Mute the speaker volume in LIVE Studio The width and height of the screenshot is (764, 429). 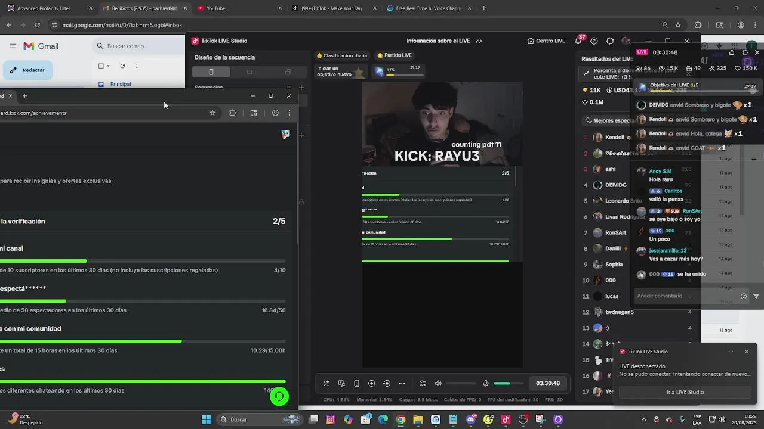pyautogui.click(x=438, y=383)
